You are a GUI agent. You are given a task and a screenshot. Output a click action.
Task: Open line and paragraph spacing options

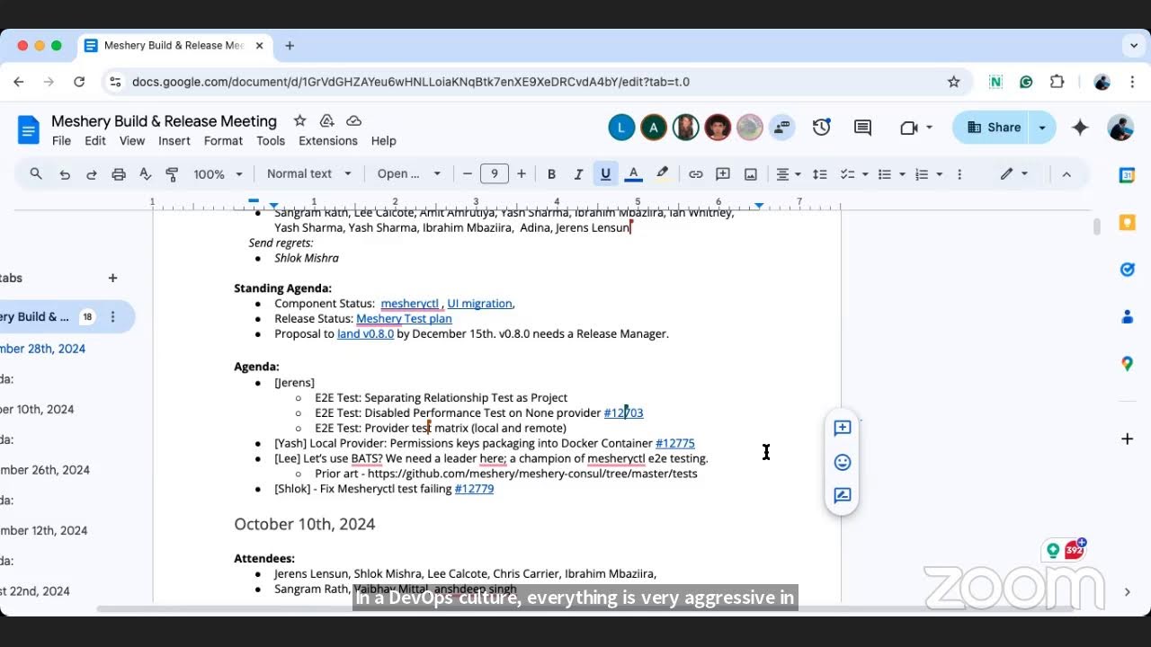pyautogui.click(x=820, y=174)
